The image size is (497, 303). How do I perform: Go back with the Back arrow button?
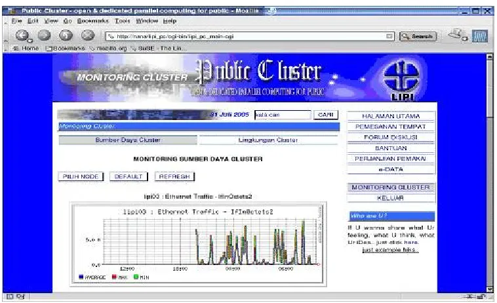(x=22, y=35)
